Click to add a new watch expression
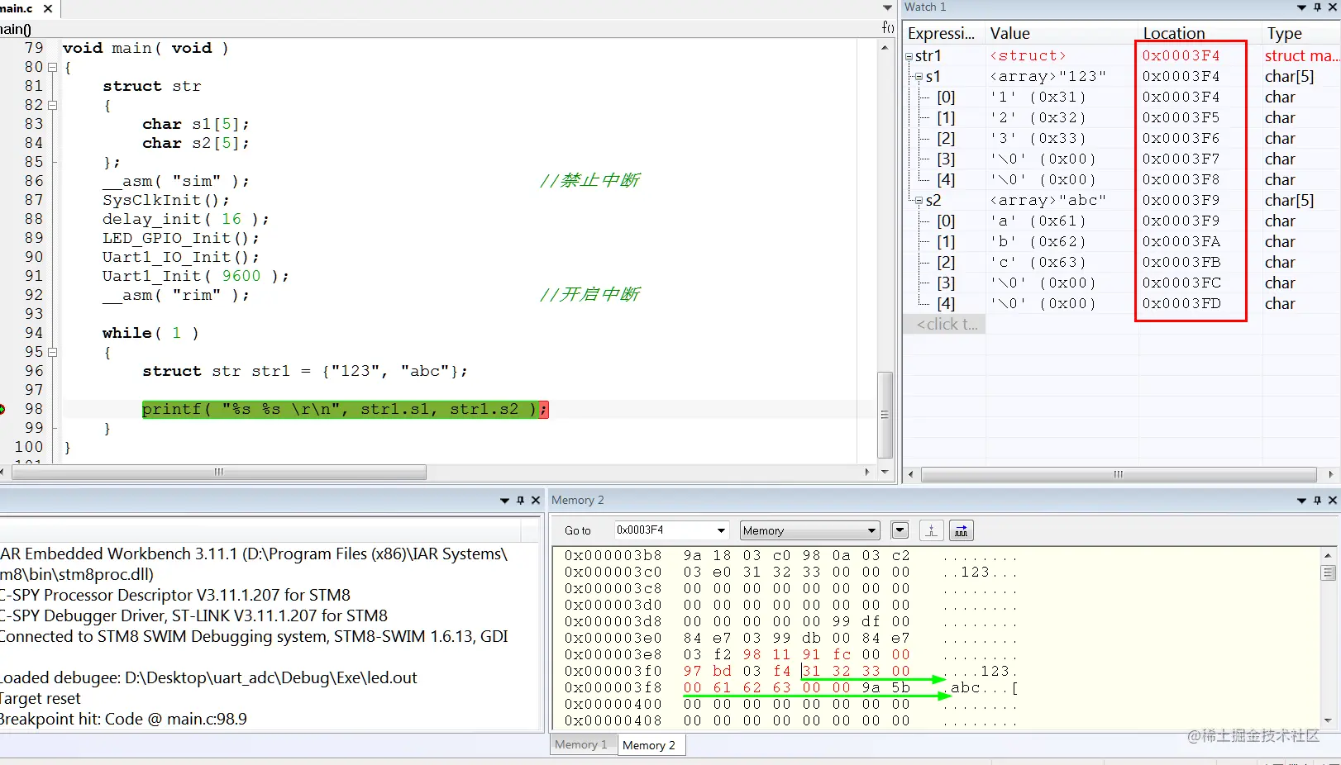The image size is (1341, 765). (x=947, y=324)
